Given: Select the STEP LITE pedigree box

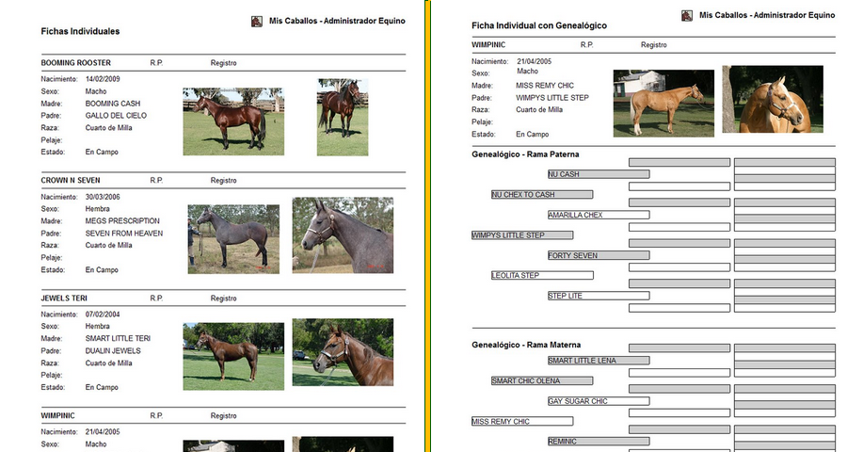Looking at the screenshot, I should click(599, 296).
